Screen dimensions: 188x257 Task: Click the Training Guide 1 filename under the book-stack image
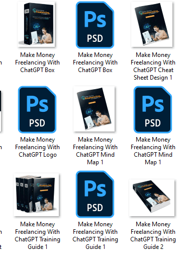(x=37, y=235)
